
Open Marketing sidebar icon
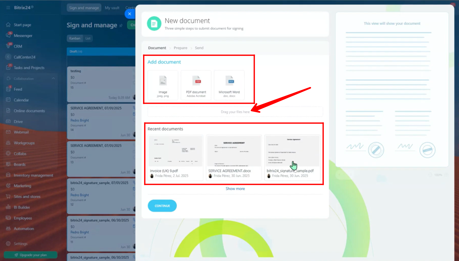pos(8,186)
